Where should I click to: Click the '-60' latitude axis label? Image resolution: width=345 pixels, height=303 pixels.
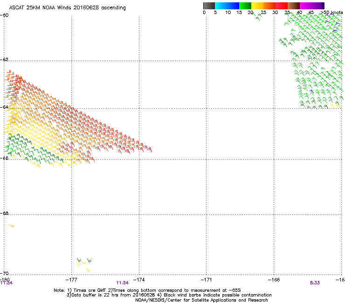click(x=4, y=15)
